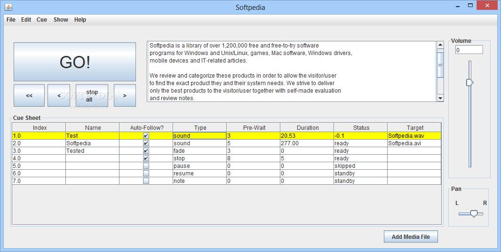Enable Auto-Follow for cue 7.0
This screenshot has width=501, height=252.
[x=146, y=181]
